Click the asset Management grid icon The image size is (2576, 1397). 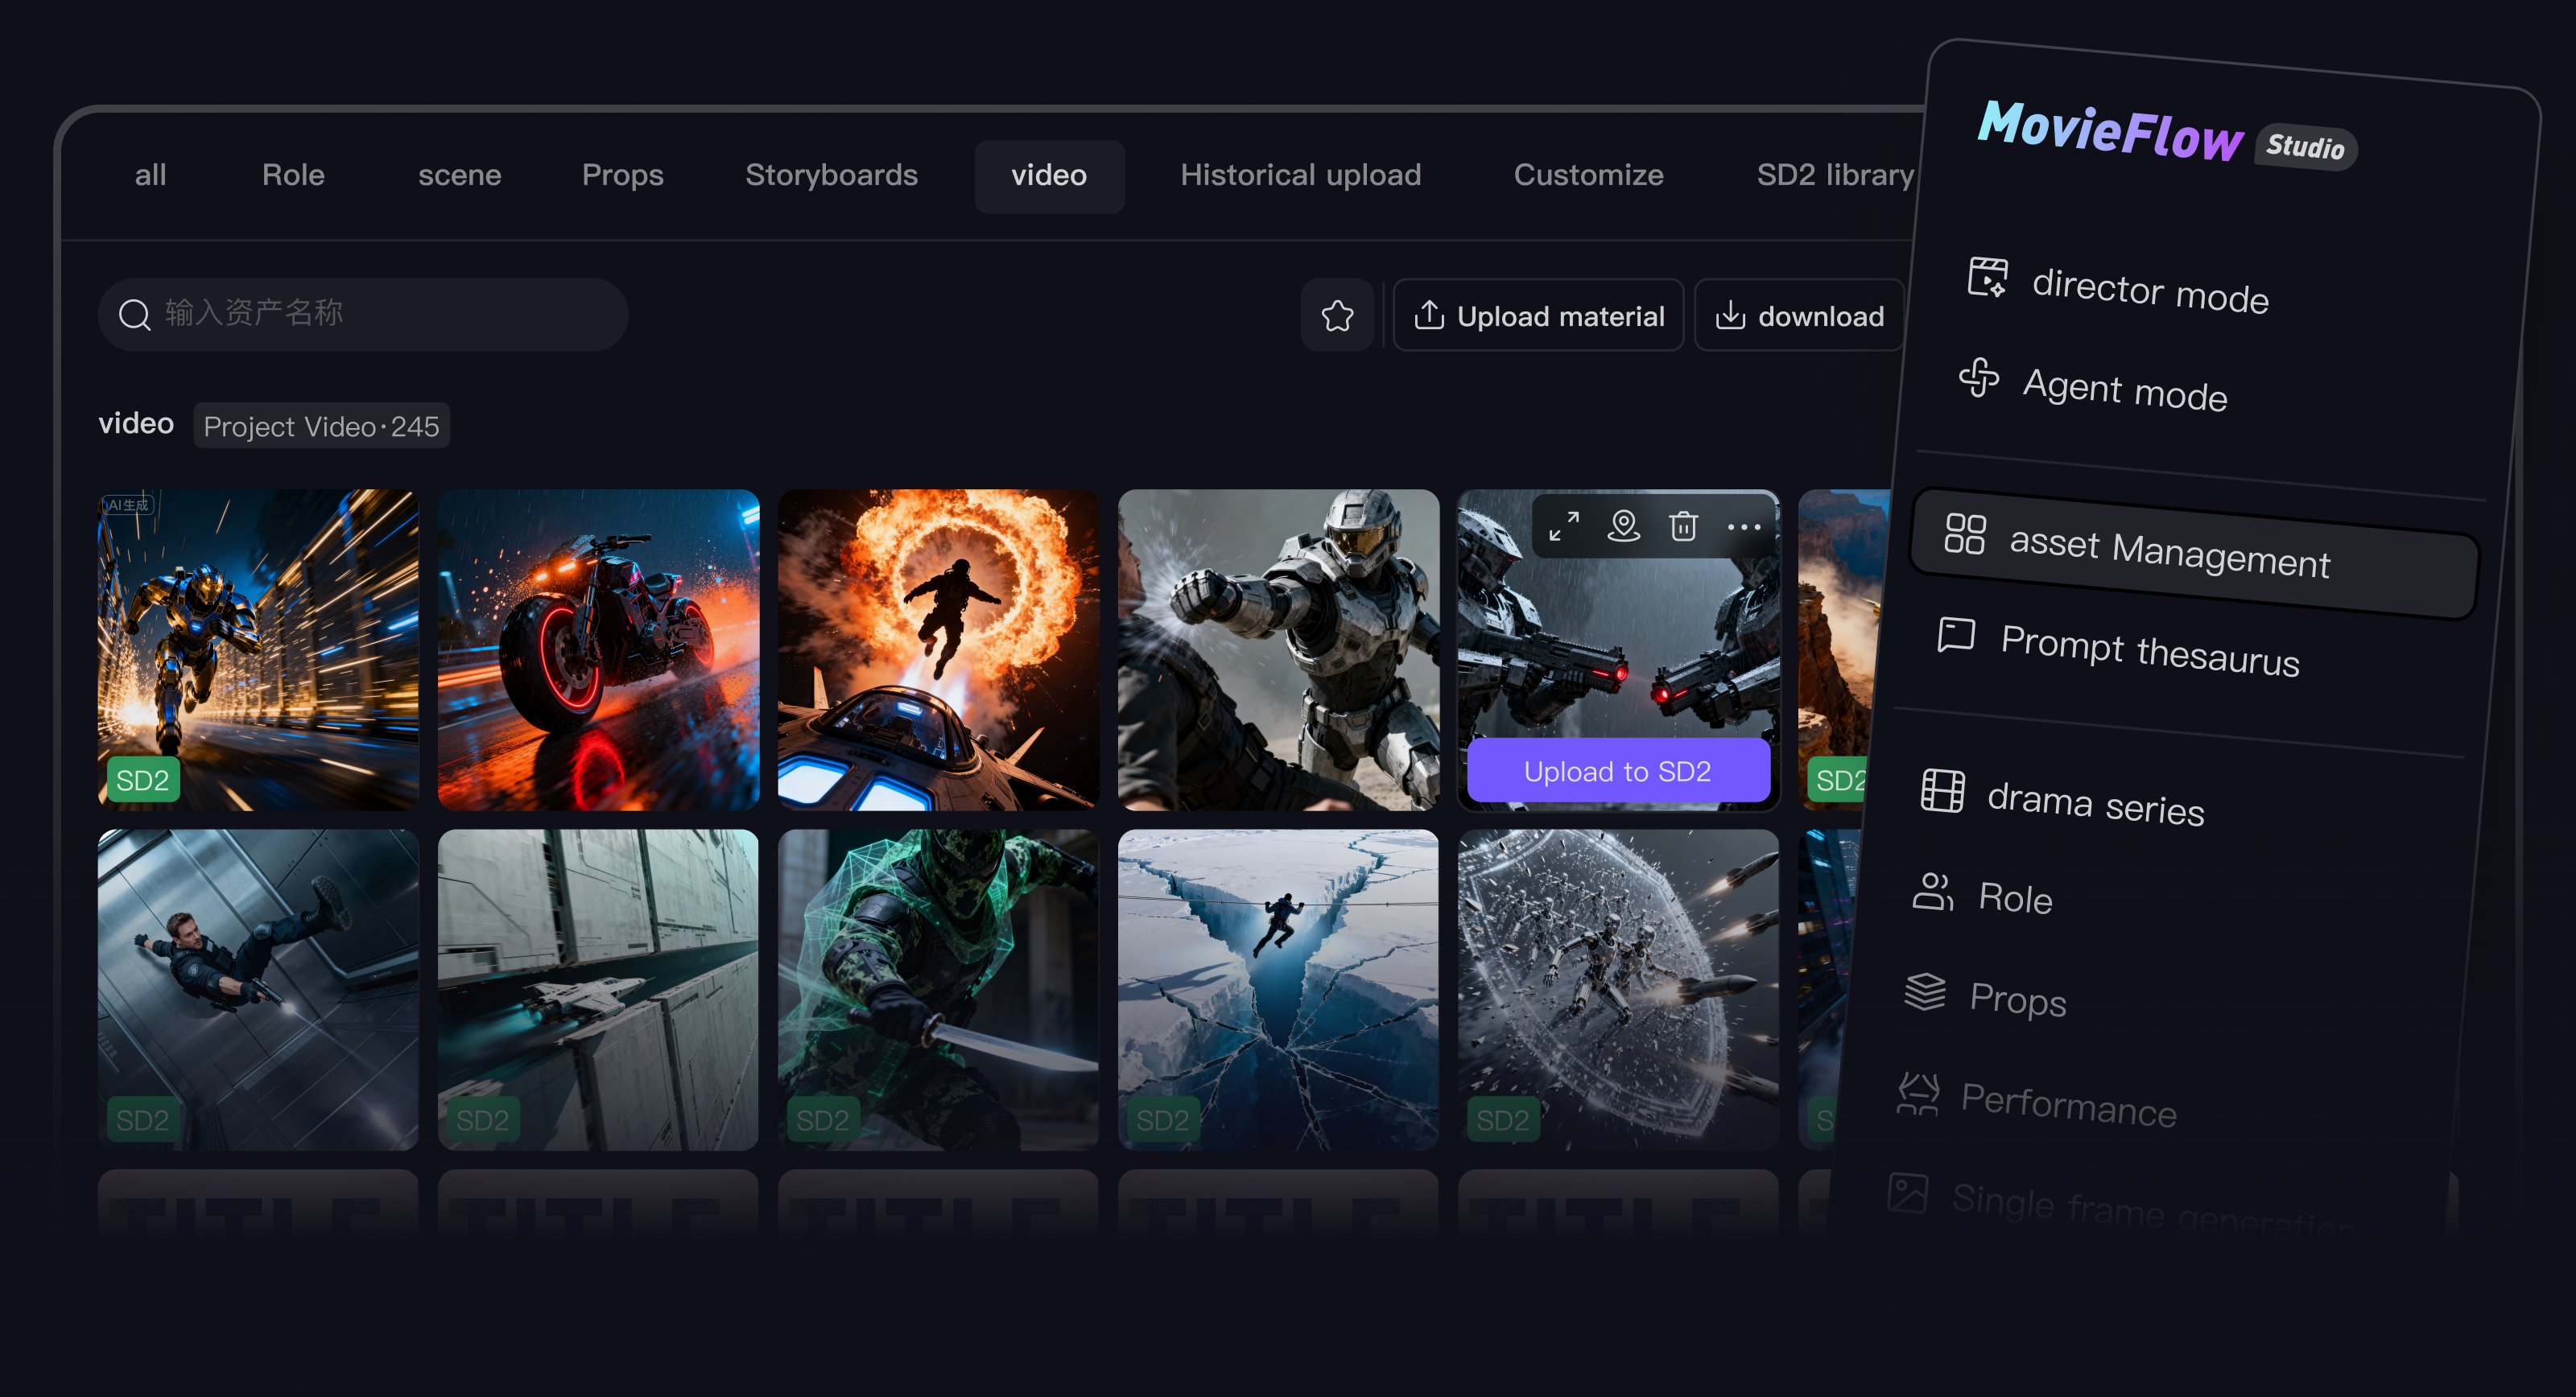pyautogui.click(x=1965, y=533)
